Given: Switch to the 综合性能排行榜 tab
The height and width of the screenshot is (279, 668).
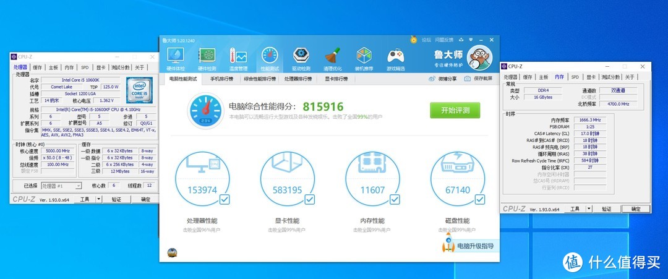Looking at the screenshot, I should click(260, 79).
